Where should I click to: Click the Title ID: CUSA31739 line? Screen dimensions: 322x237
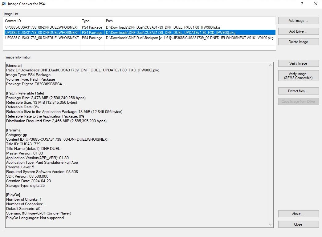pos(23,144)
